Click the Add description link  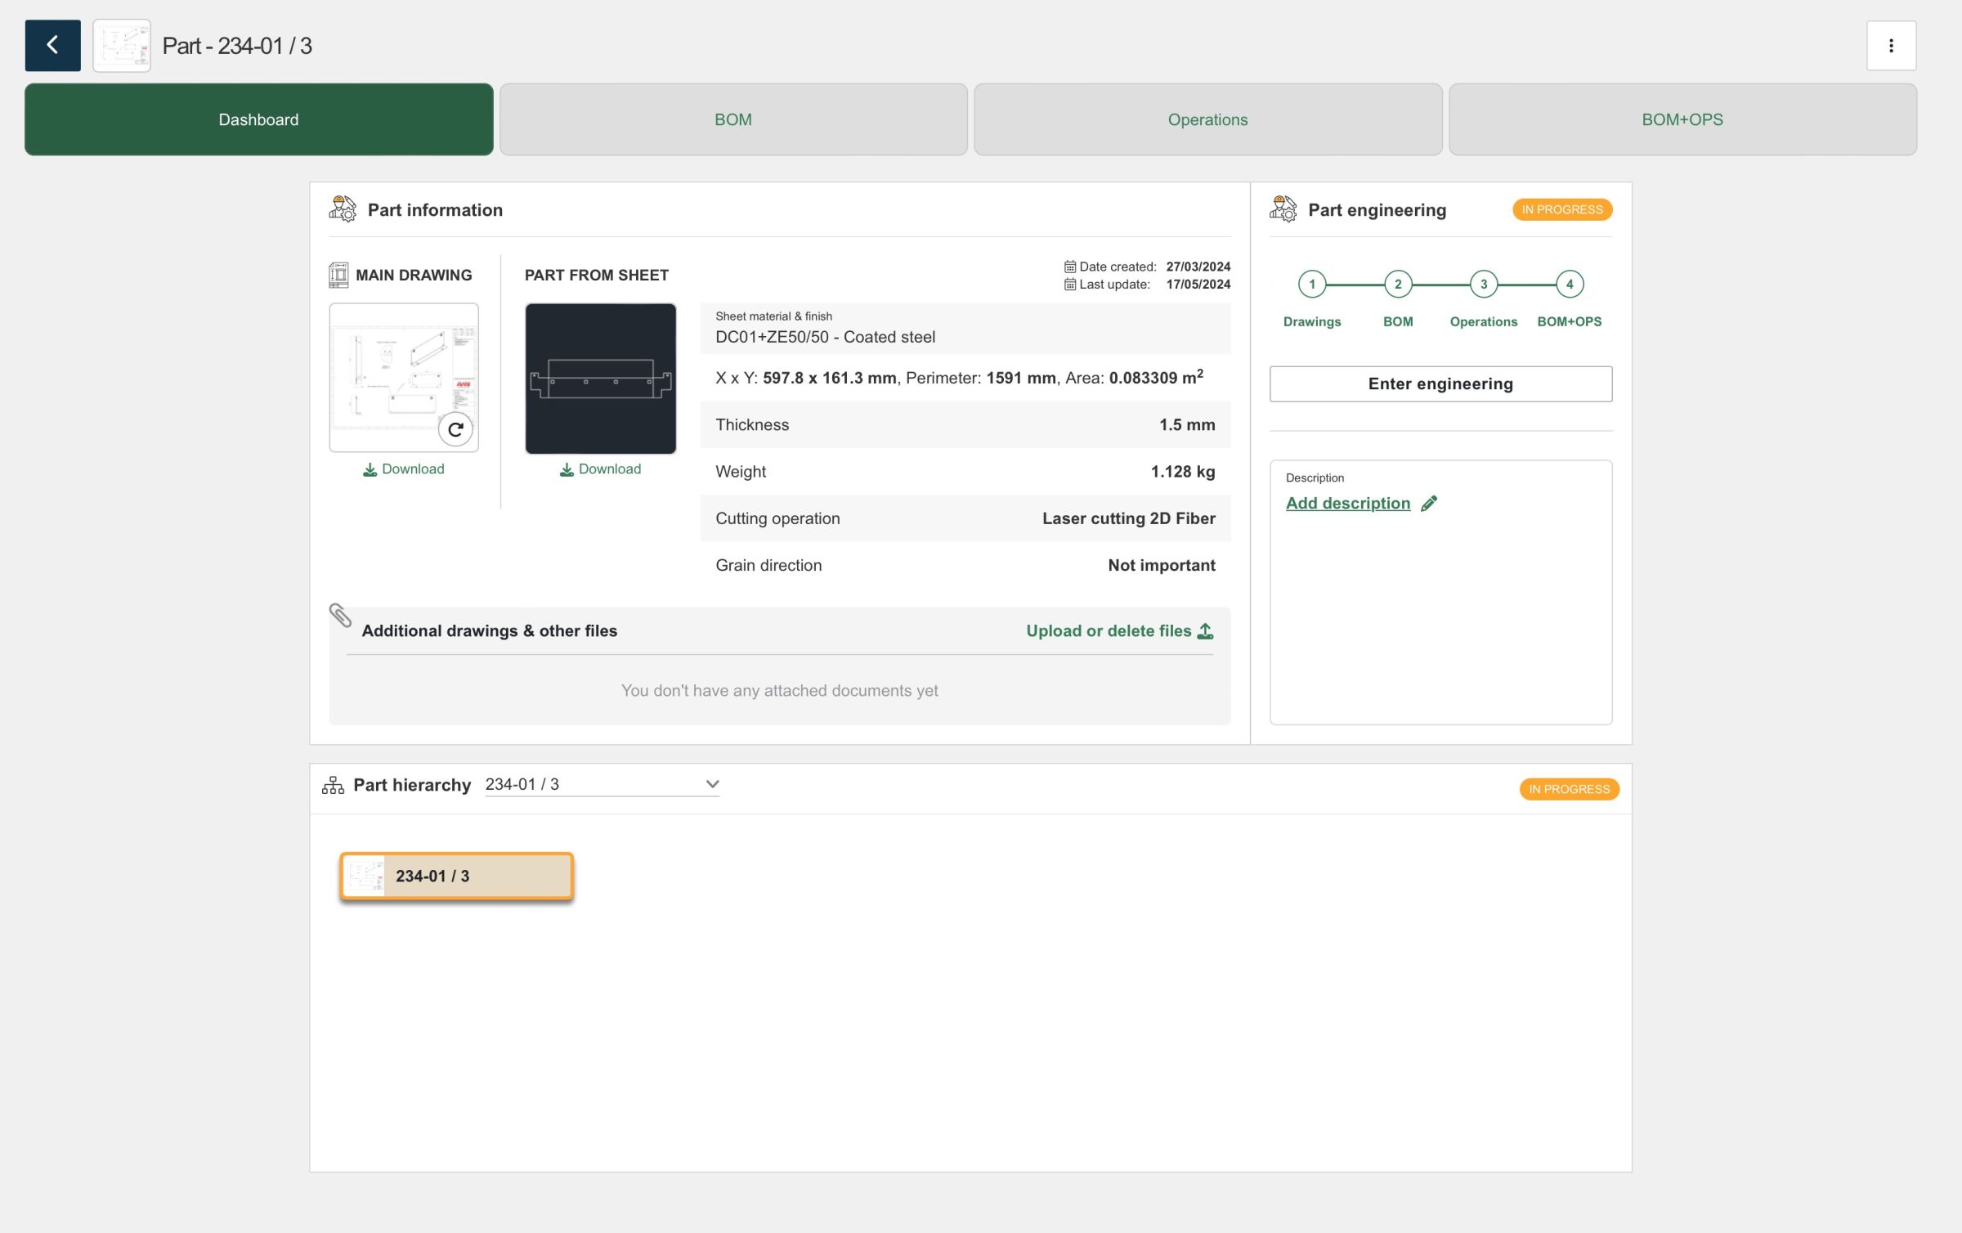1347,504
